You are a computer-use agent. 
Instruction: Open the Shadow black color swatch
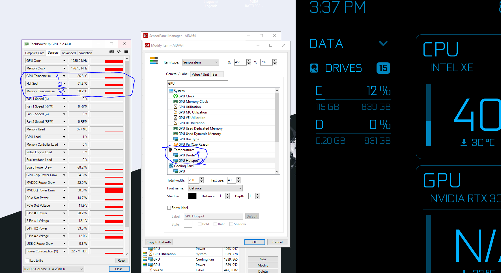pos(192,196)
